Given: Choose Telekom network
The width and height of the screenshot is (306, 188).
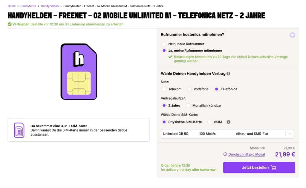Looking at the screenshot, I should pos(164,89).
